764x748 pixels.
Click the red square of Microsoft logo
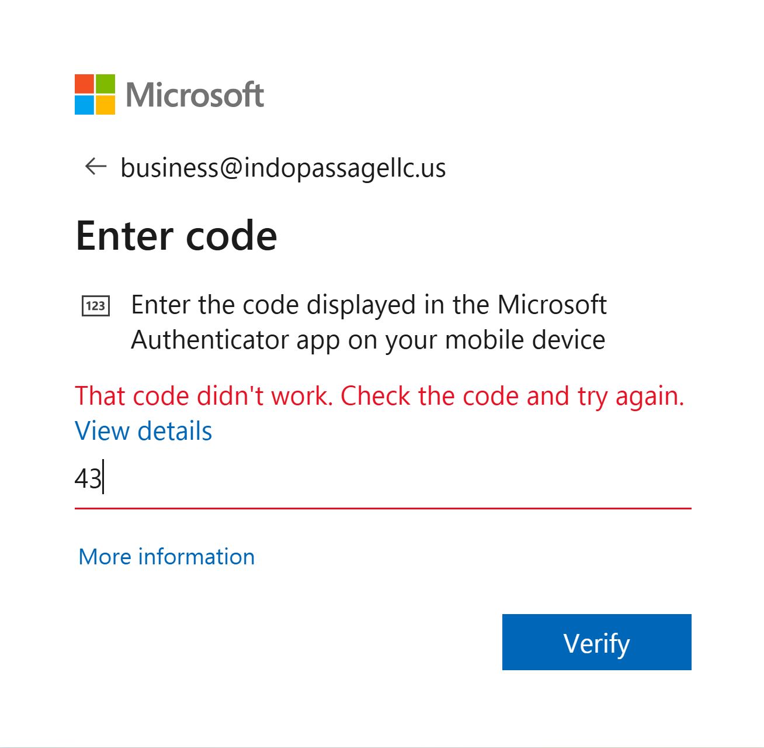click(84, 84)
